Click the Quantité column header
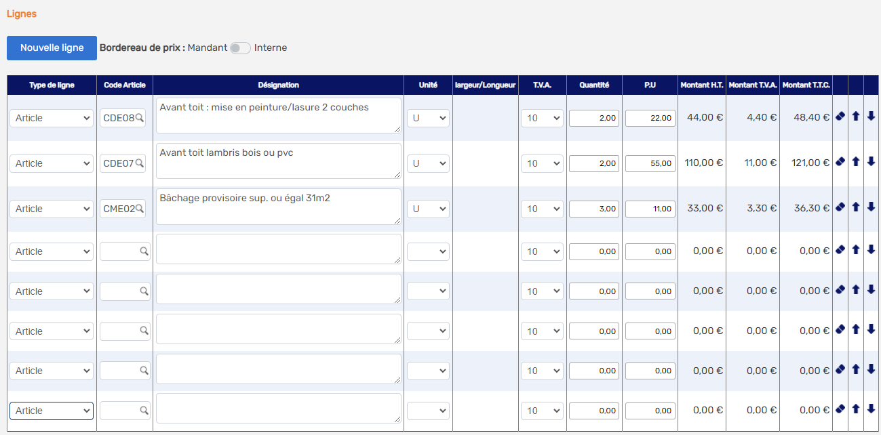Viewport: 881px width, 435px height. [x=594, y=85]
